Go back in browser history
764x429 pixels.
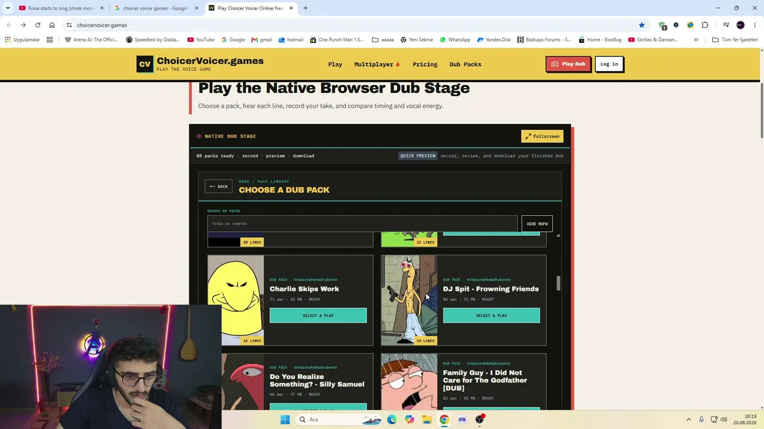[x=9, y=25]
